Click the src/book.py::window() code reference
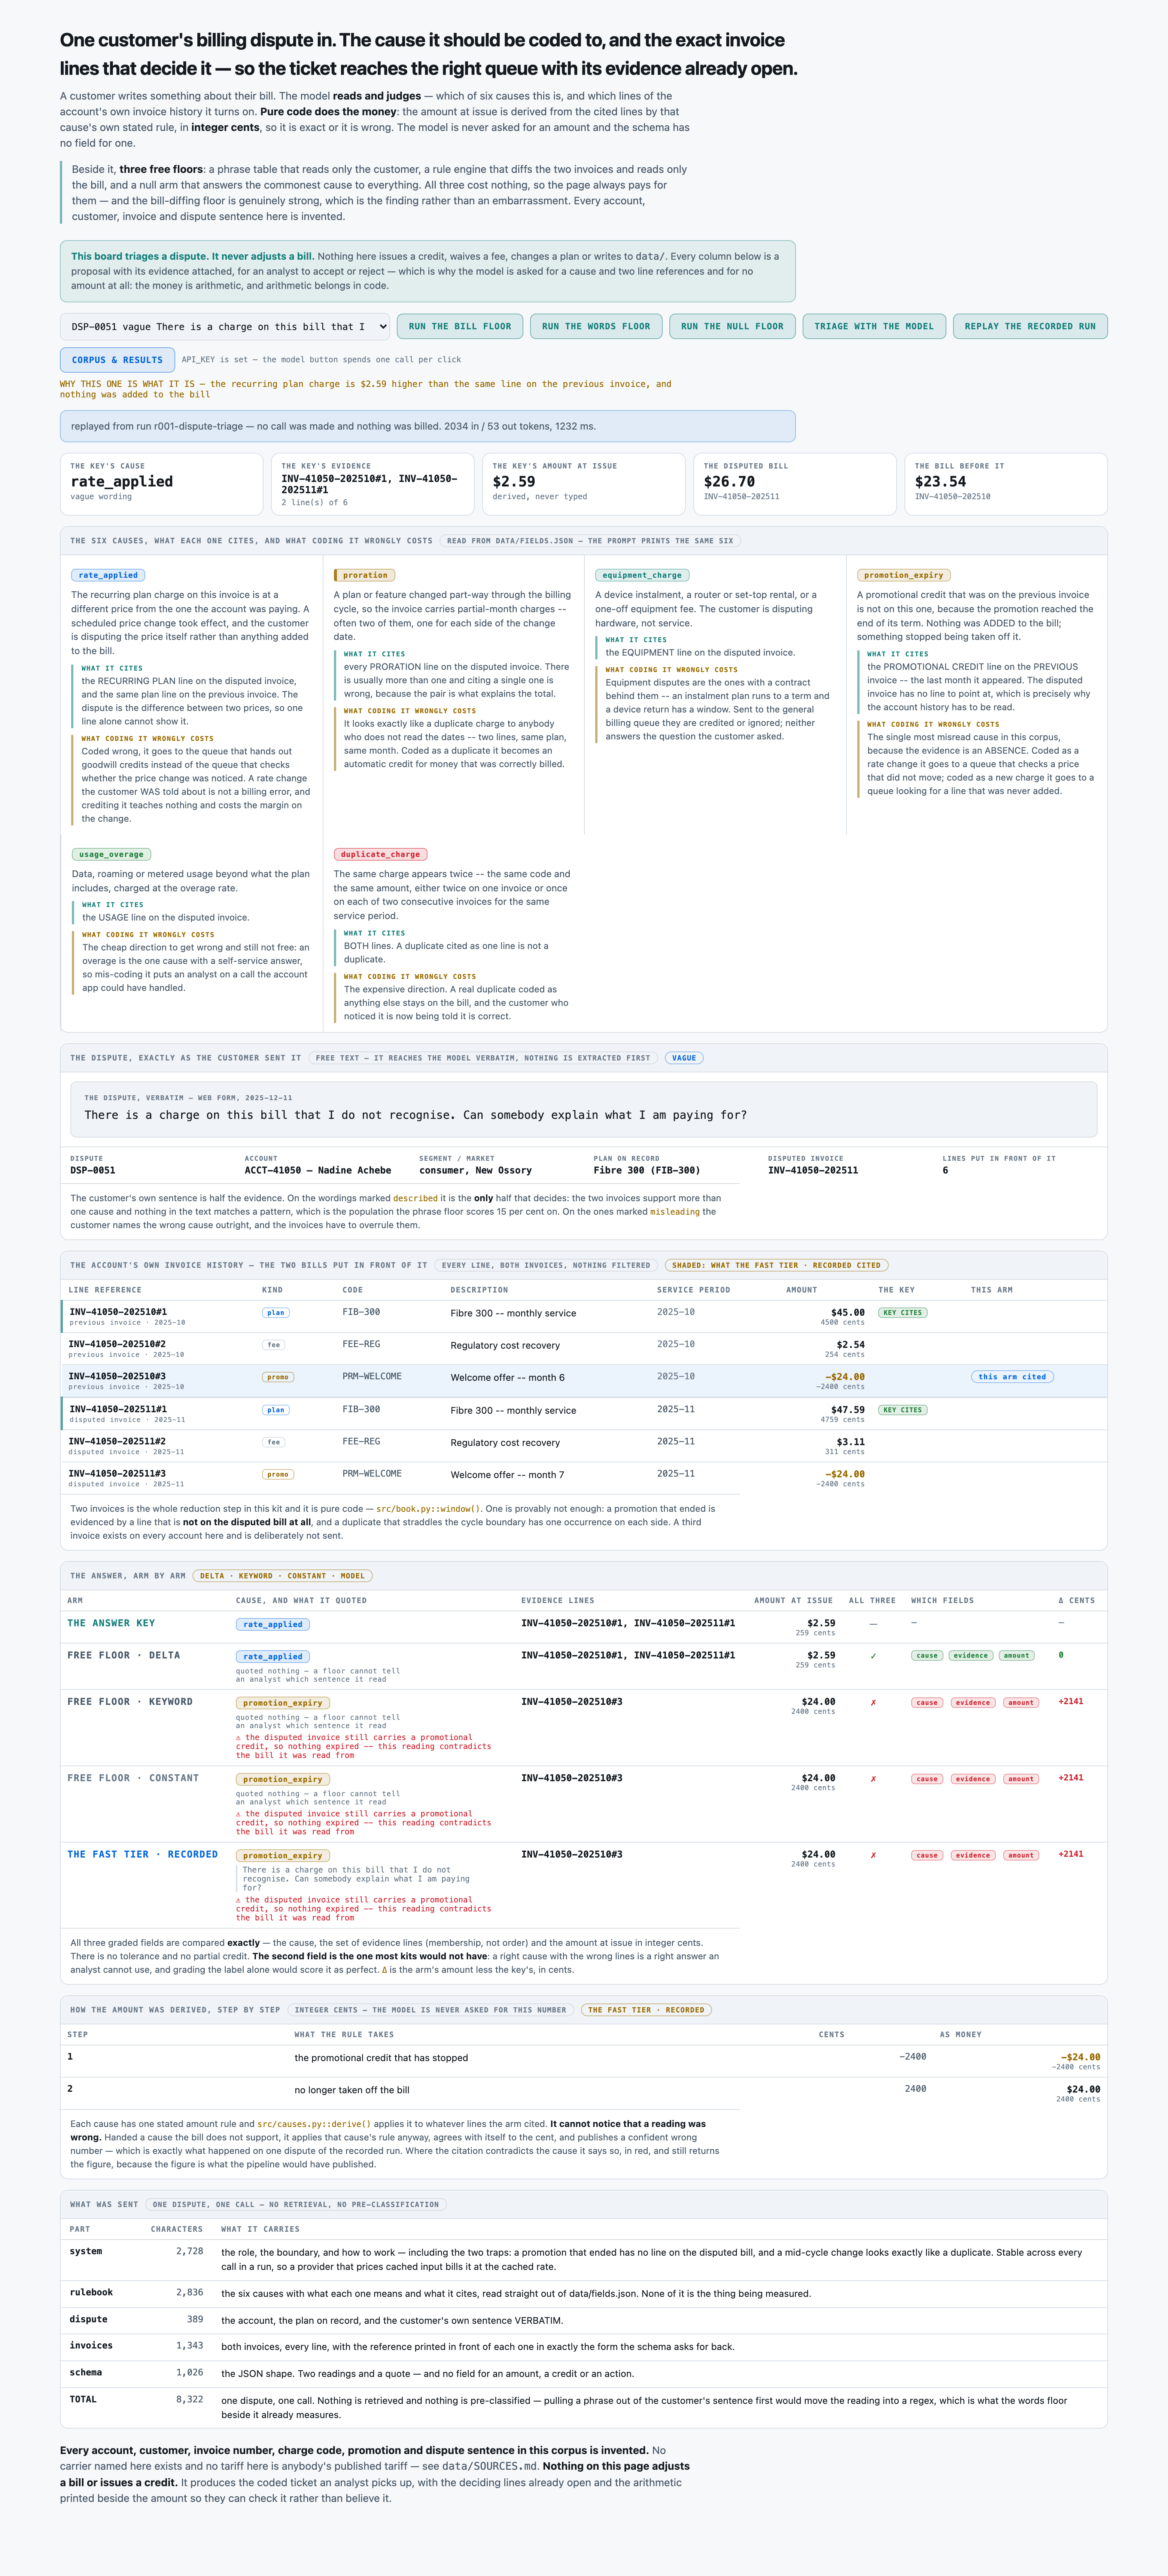The width and height of the screenshot is (1168, 2576). [428, 1509]
